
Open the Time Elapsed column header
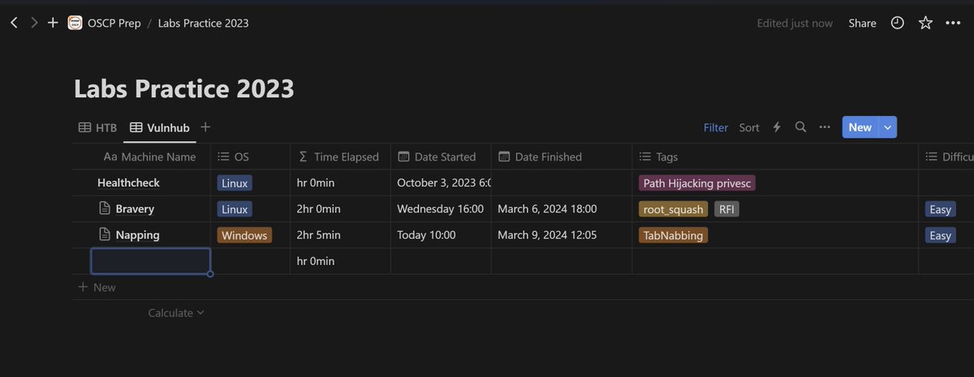click(x=340, y=156)
